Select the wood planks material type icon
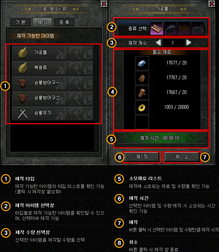Screen dimensions: 219x252 tap(157, 28)
